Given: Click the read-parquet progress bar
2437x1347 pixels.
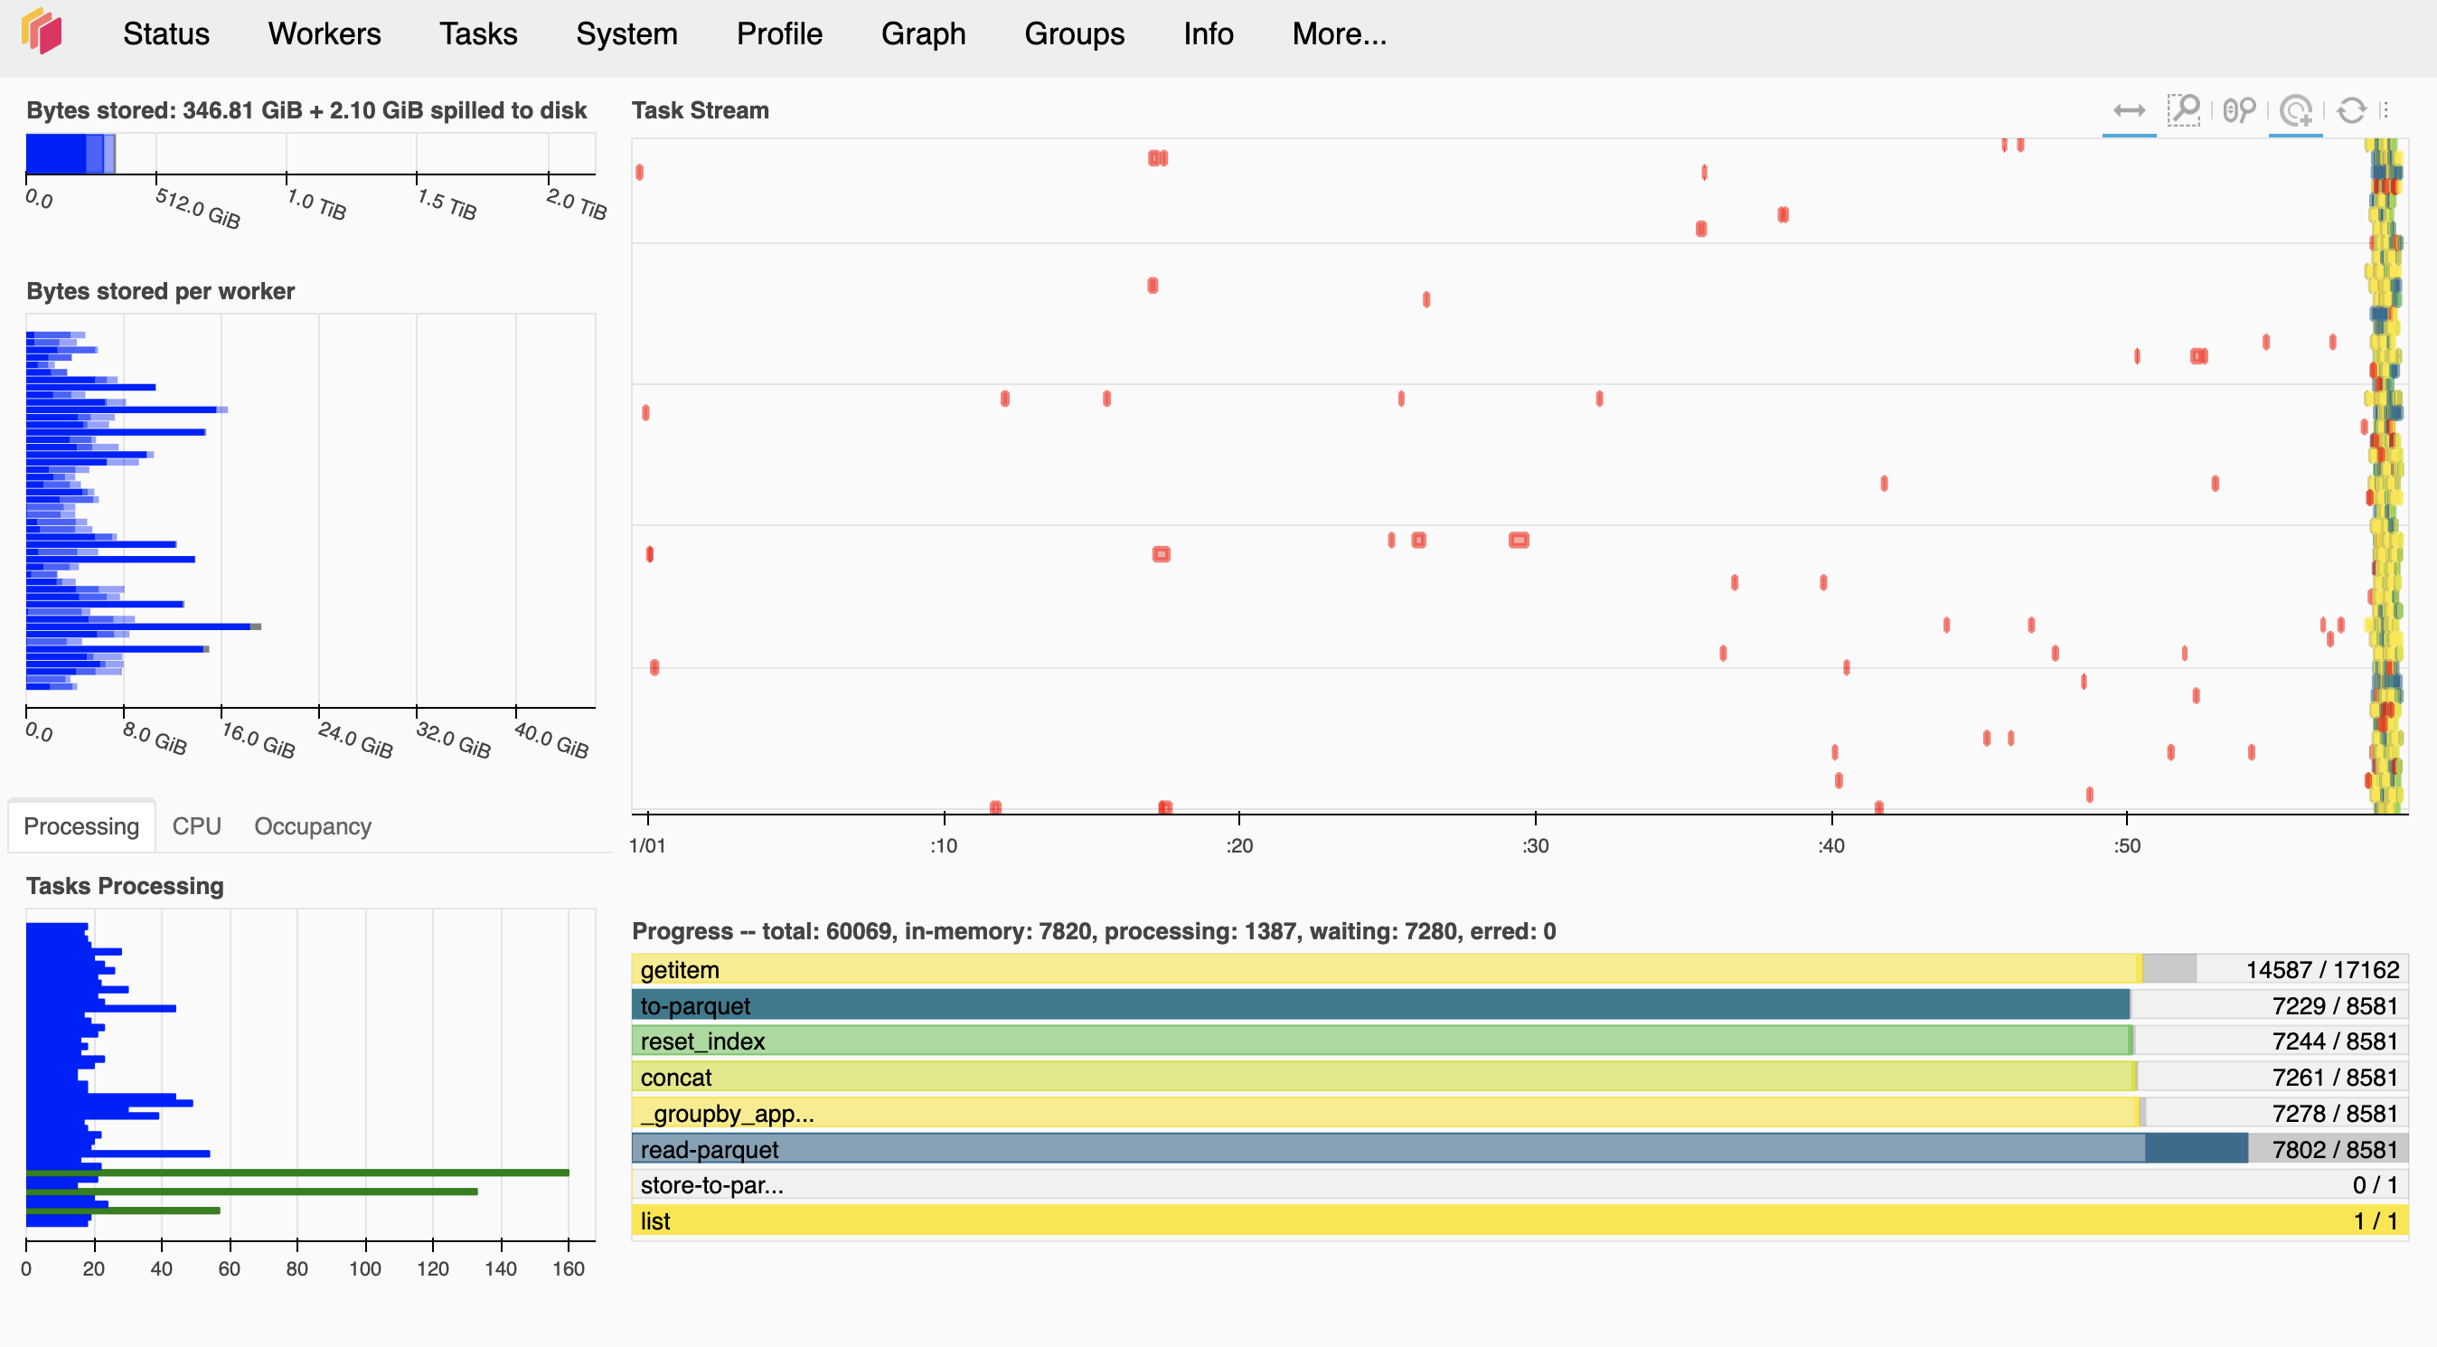Looking at the screenshot, I should click(x=1520, y=1149).
